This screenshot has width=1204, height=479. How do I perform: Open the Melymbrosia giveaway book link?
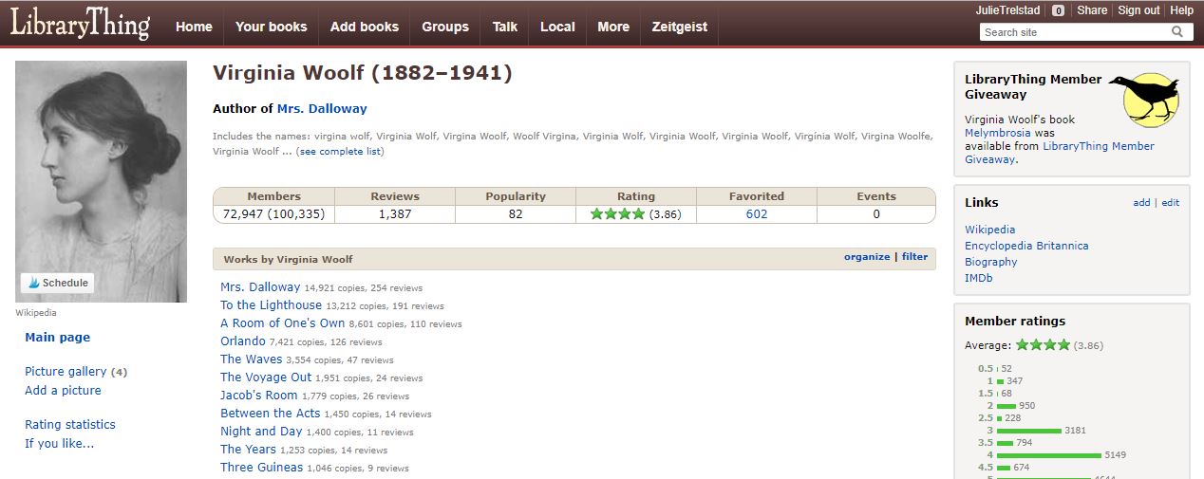pyautogui.click(x=1000, y=134)
